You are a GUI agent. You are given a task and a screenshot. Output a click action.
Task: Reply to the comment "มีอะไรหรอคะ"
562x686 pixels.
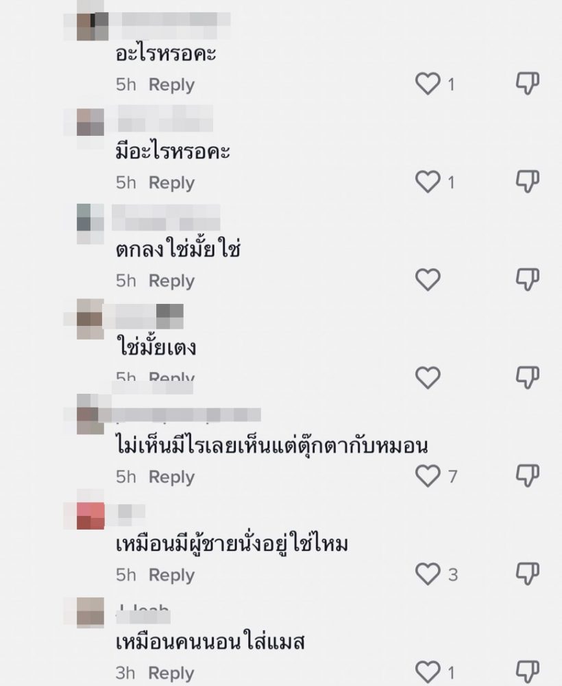coord(171,183)
